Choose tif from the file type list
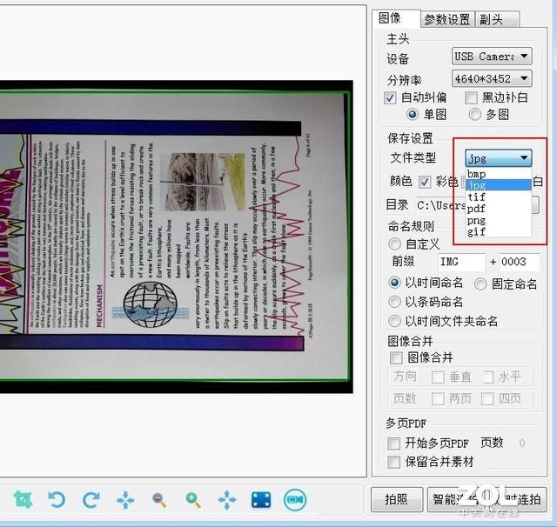This screenshot has height=527, width=557. [498, 197]
